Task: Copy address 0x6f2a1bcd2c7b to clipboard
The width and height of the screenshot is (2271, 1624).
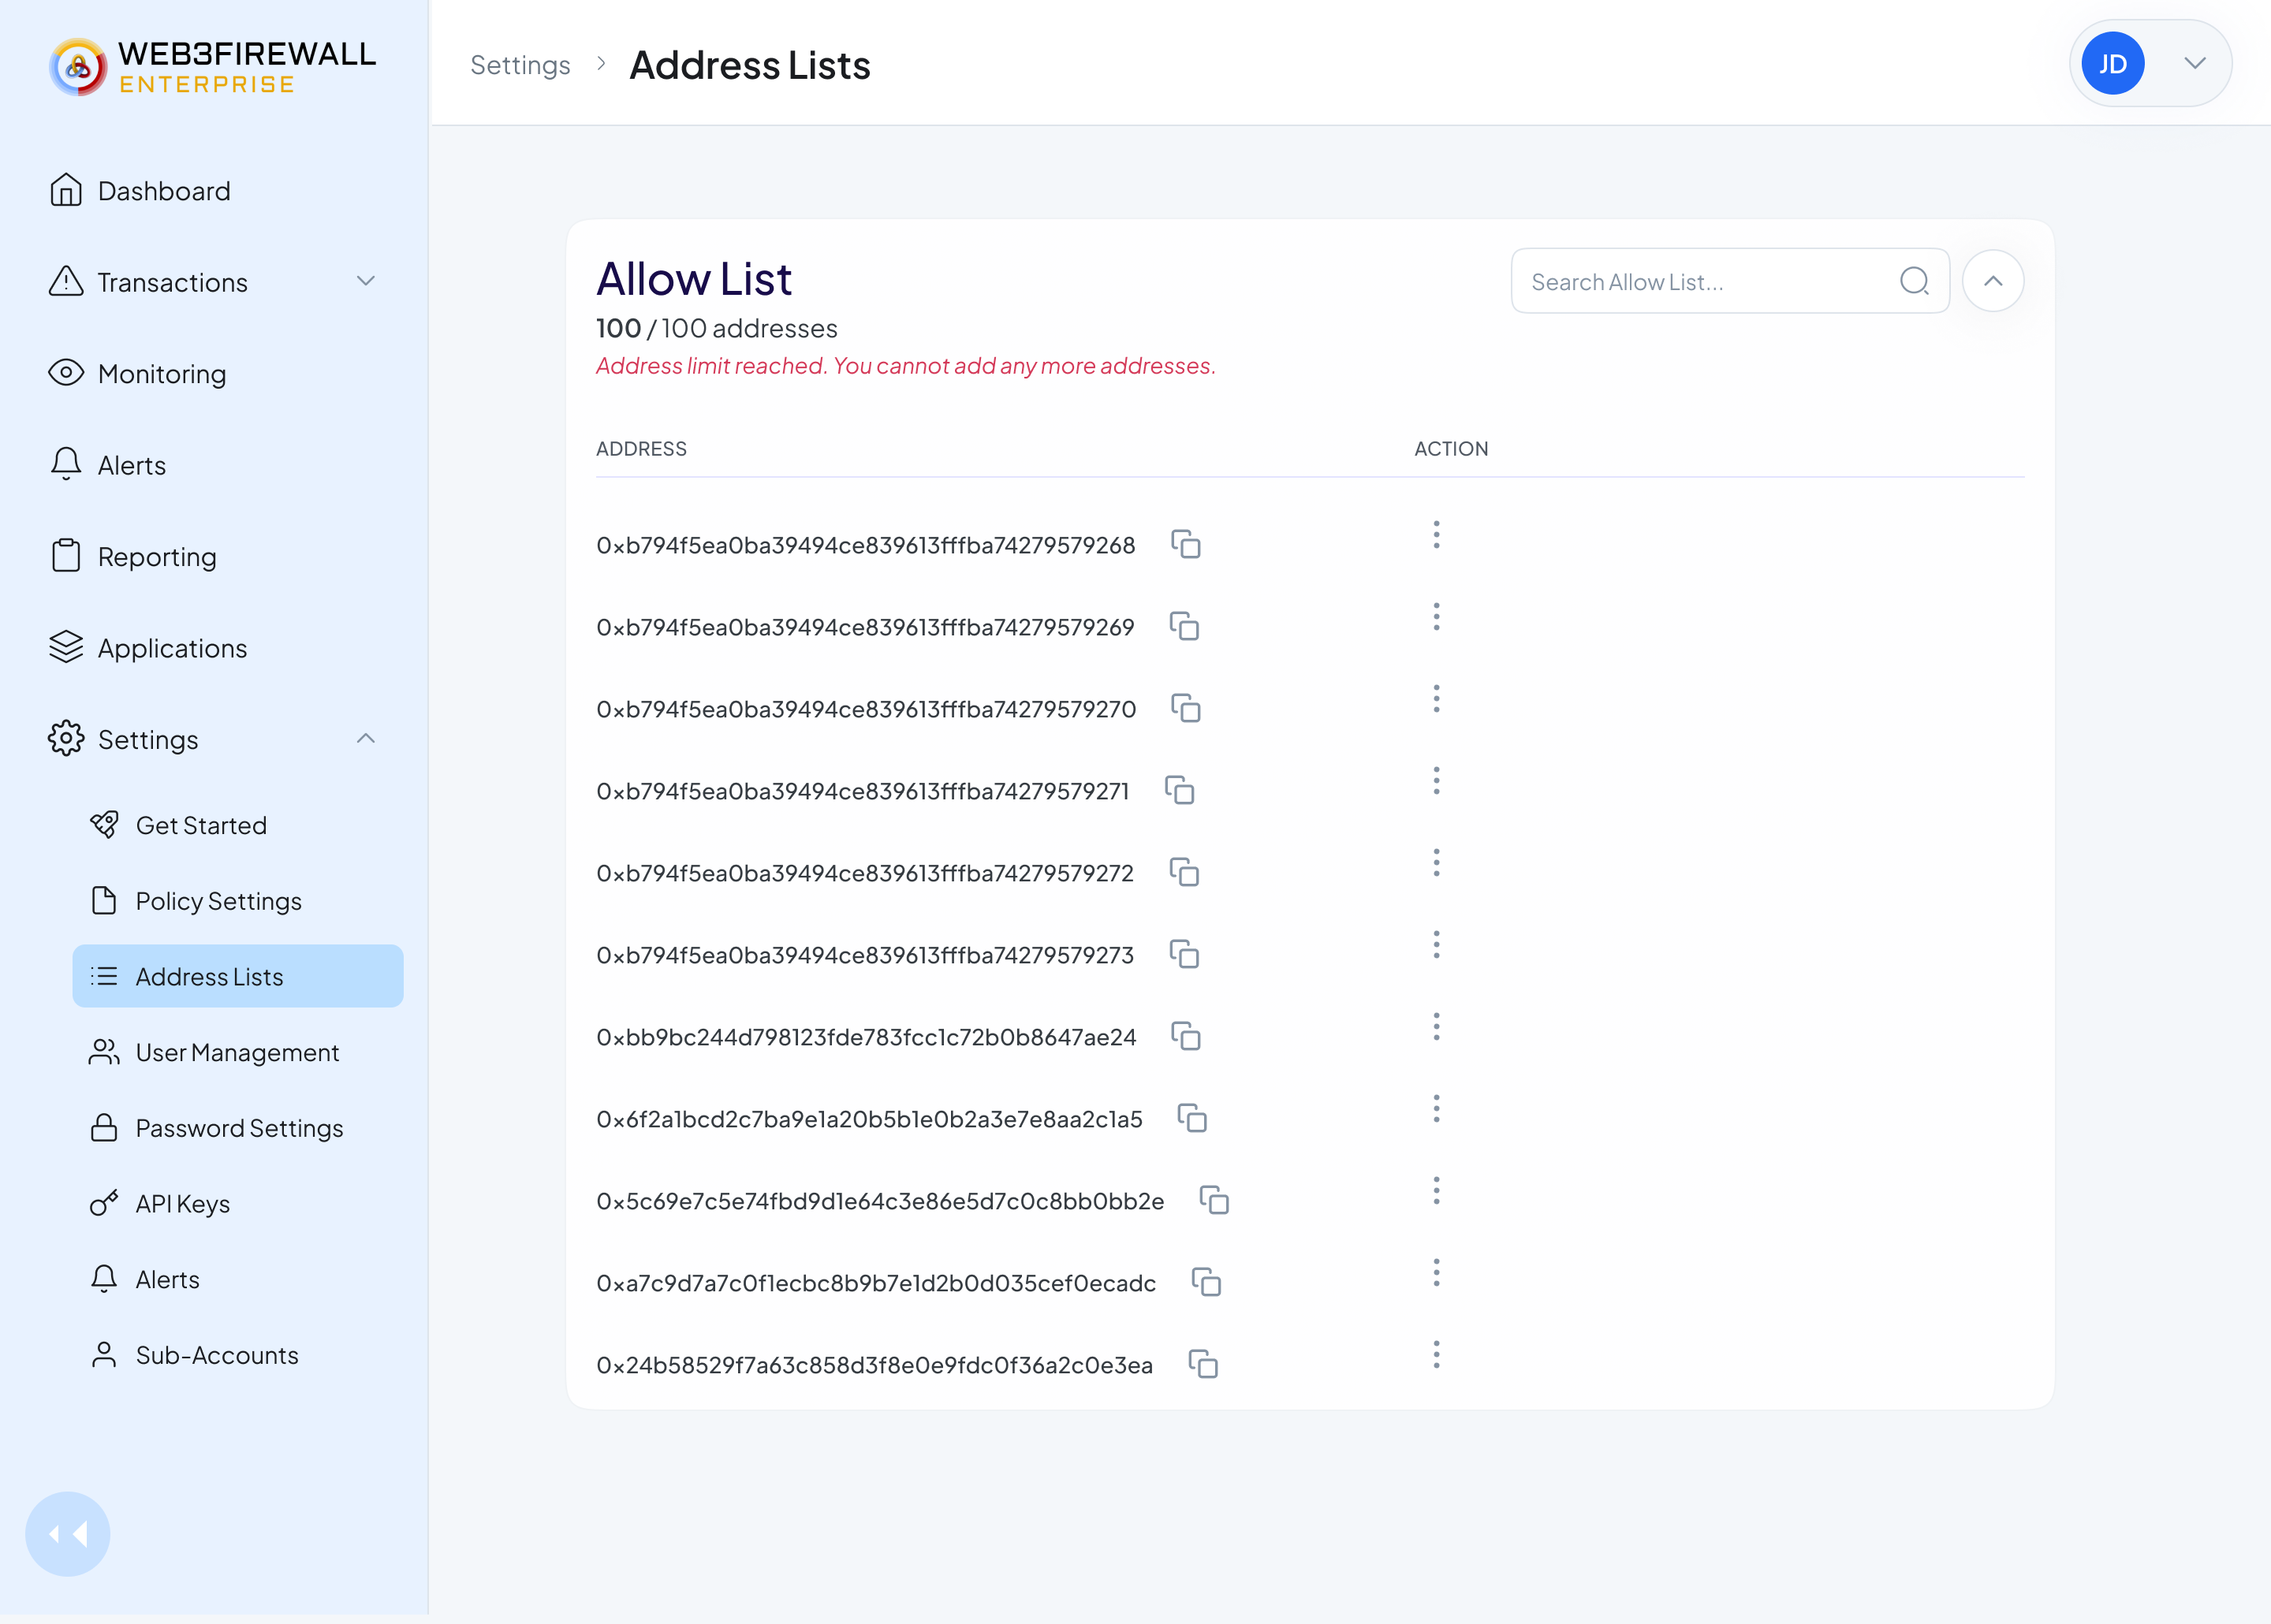Action: coord(1192,1118)
